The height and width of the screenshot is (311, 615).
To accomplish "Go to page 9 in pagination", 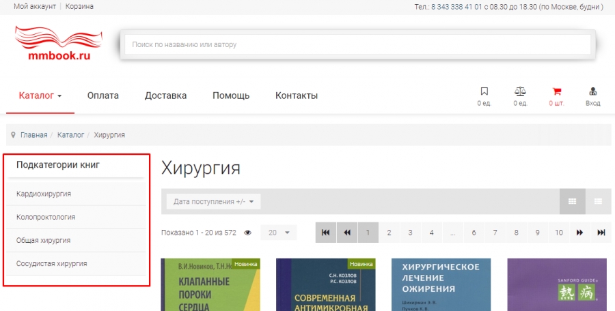I will 537,233.
